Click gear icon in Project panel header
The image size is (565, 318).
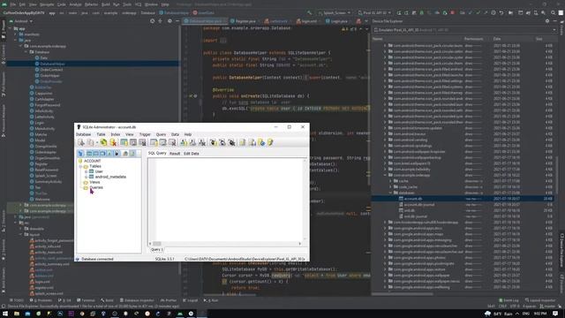[x=169, y=21]
